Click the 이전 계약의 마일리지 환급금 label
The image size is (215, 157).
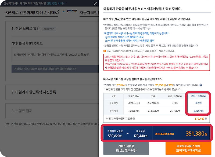[120, 119]
